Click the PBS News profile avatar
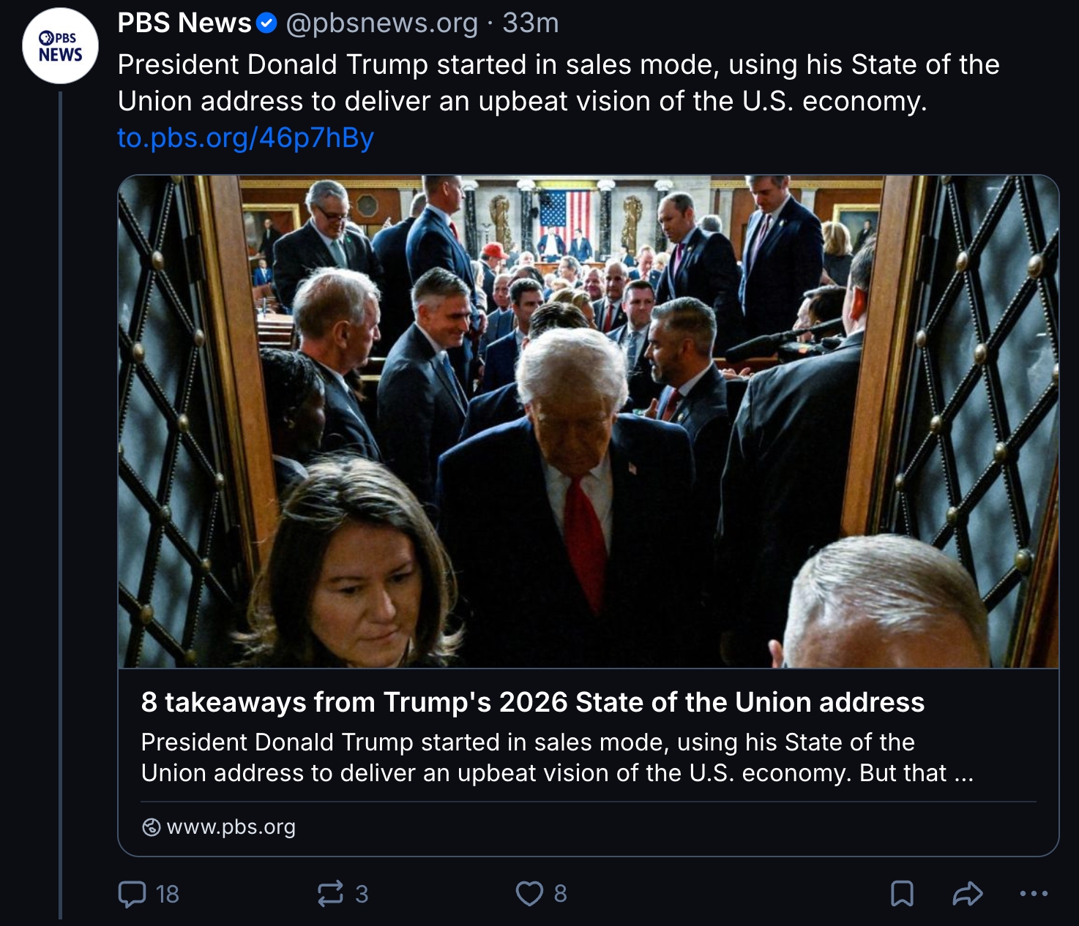1079x926 pixels. 61,46
